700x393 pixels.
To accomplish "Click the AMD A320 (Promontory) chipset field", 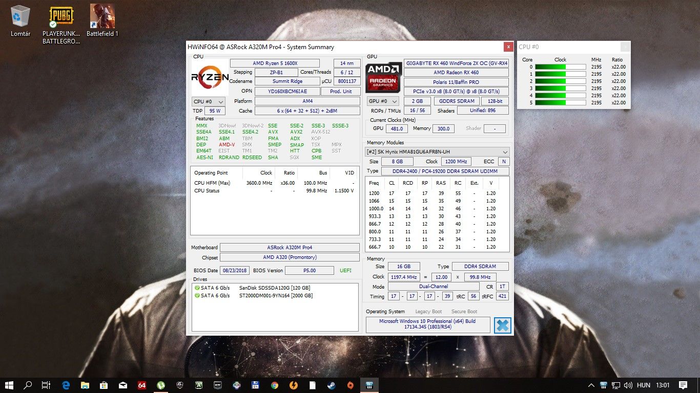I will [290, 257].
